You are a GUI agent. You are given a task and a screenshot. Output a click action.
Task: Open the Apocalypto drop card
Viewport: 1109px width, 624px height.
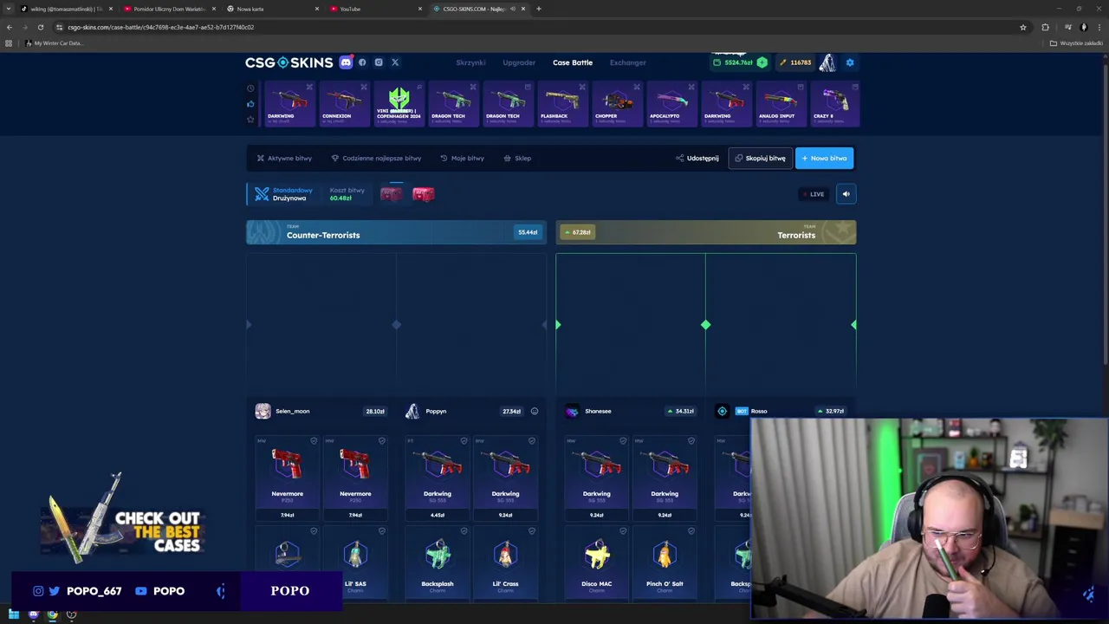click(x=671, y=104)
